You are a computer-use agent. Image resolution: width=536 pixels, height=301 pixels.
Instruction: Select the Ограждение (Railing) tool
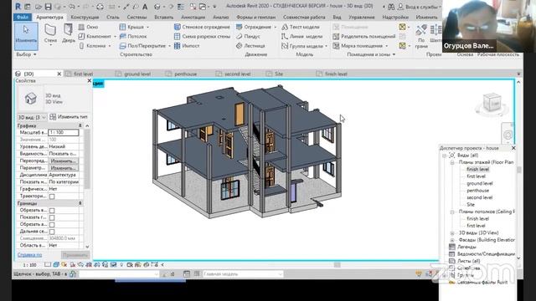254,27
